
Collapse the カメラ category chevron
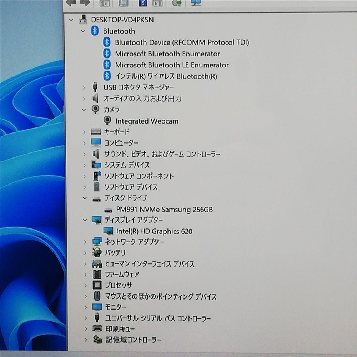point(84,110)
